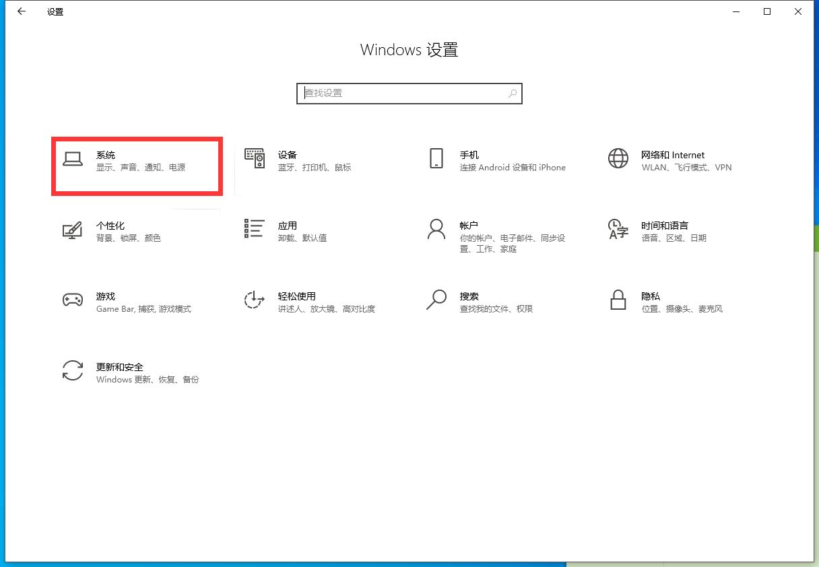Screen dimensions: 819x567
Task: Open the 网络和 Internet globe icon
Action: pos(618,158)
